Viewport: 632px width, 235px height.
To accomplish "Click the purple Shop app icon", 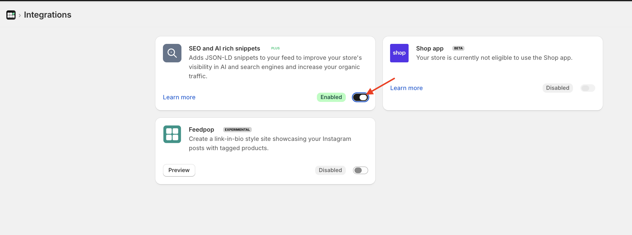I will point(399,53).
